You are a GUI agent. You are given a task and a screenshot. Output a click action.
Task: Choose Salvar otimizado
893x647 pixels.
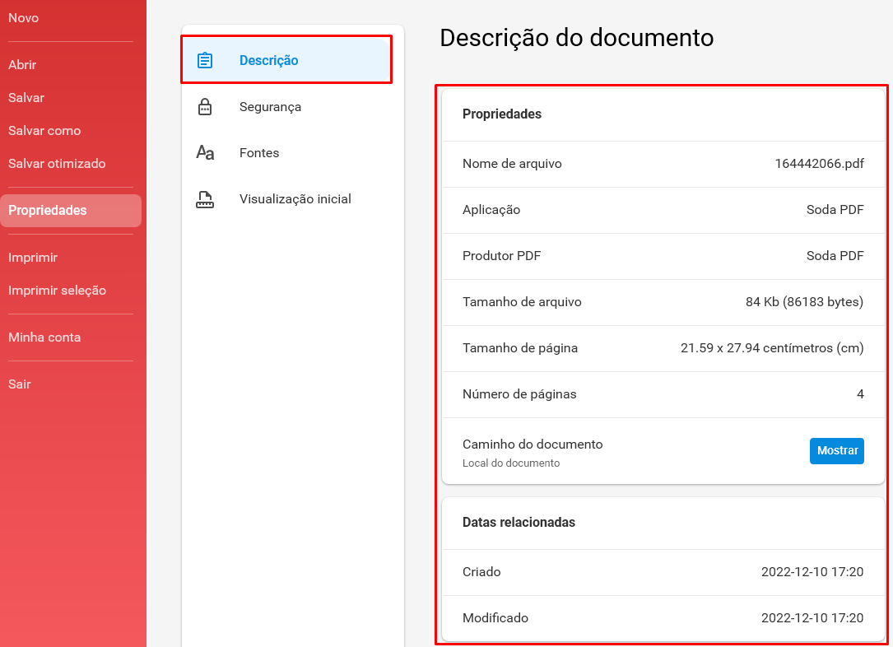point(57,164)
